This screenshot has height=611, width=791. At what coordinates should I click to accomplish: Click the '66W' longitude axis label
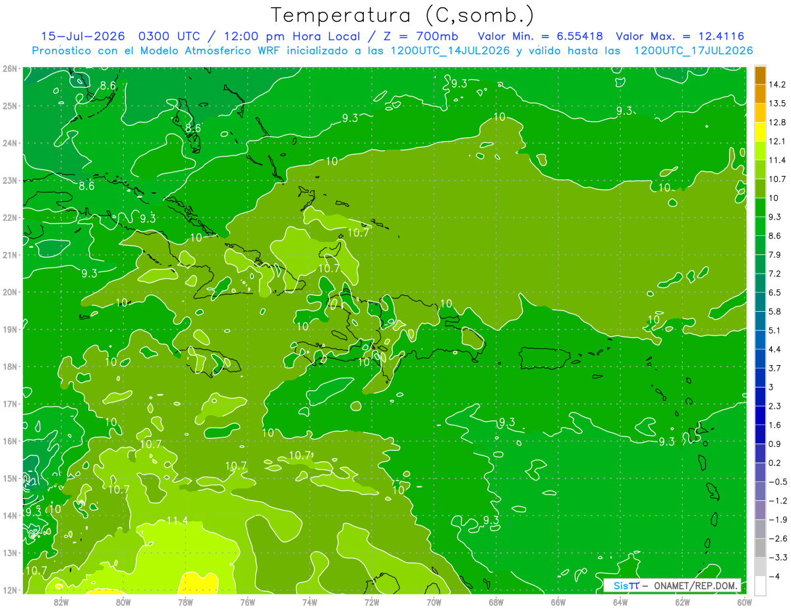pyautogui.click(x=558, y=601)
